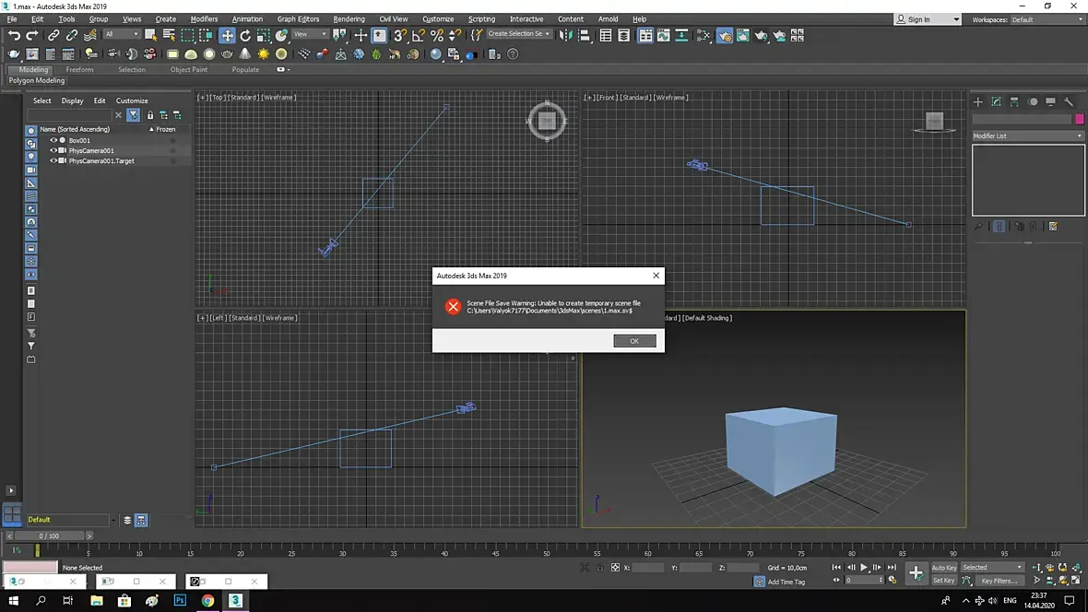Click OK in the save warning dialog

(x=634, y=341)
